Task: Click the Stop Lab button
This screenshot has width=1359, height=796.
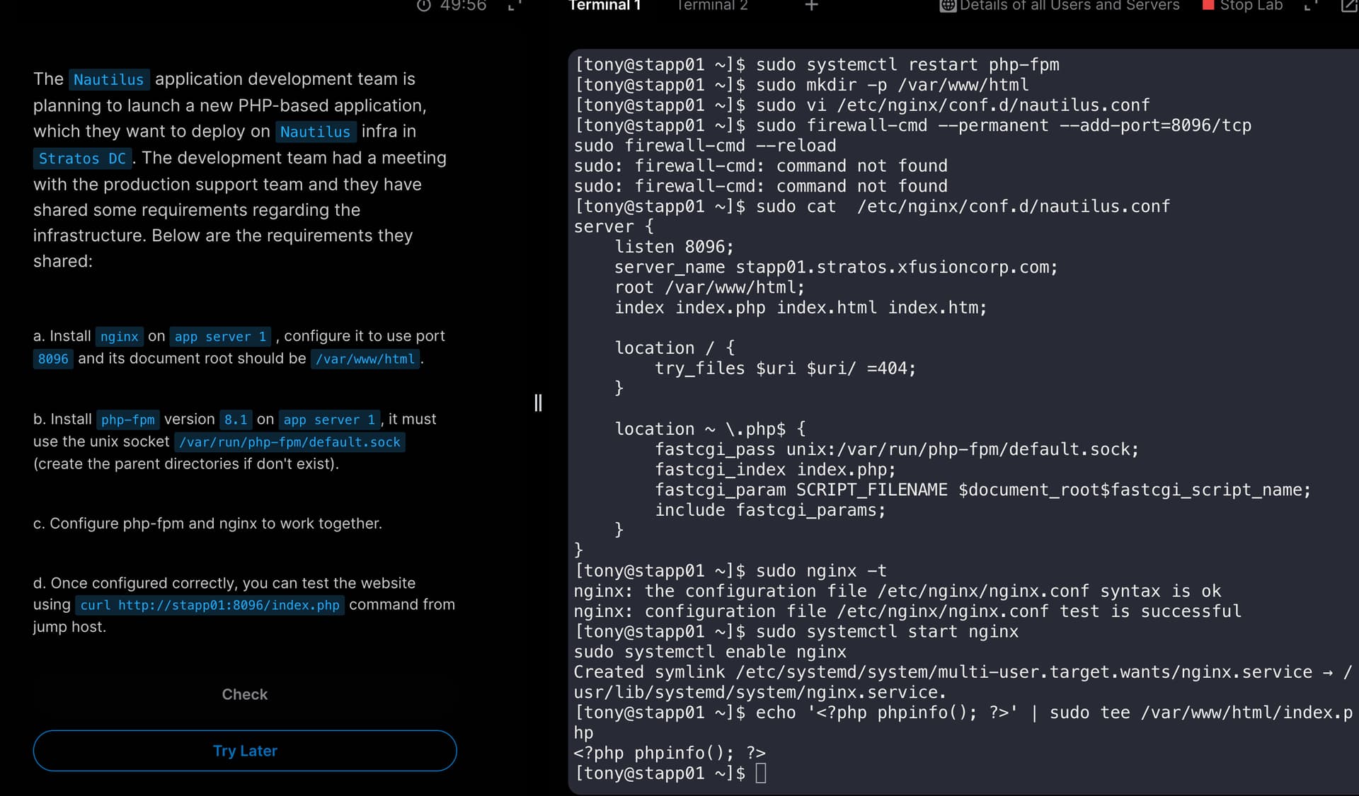Action: [x=1243, y=6]
